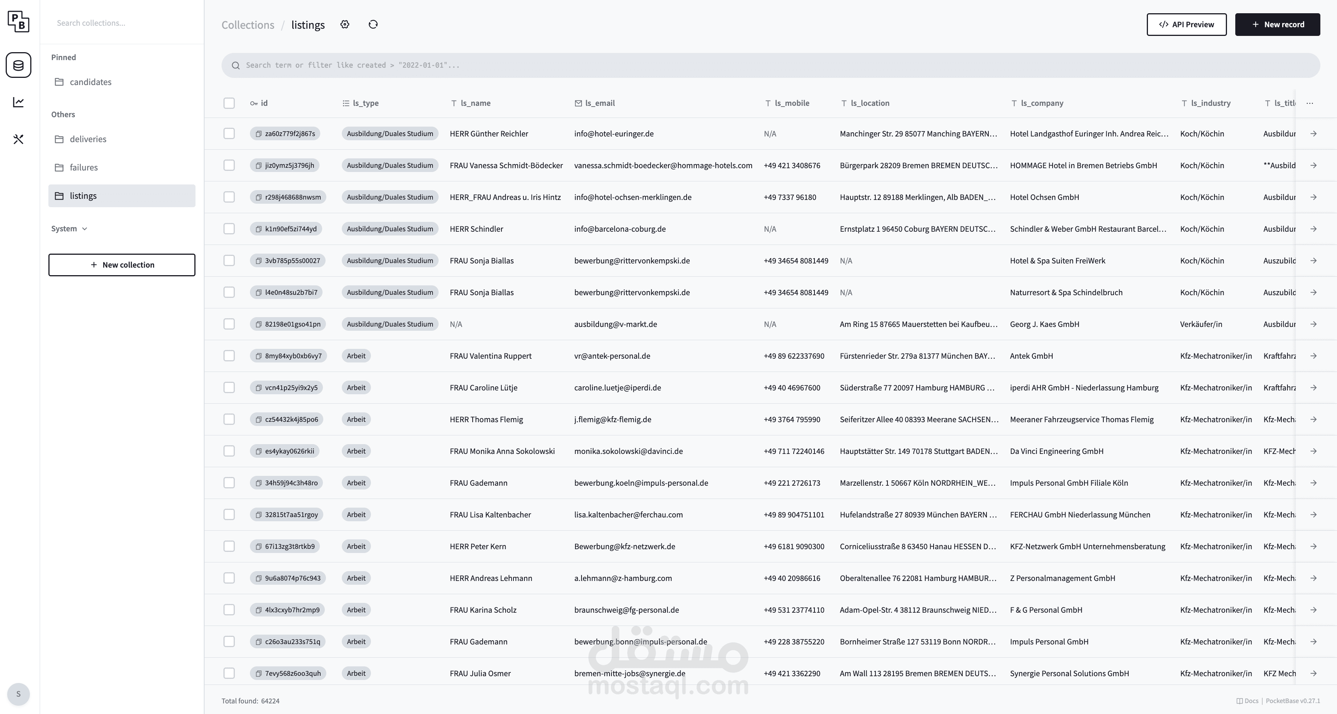Sort by the ls_location column header

pos(865,103)
